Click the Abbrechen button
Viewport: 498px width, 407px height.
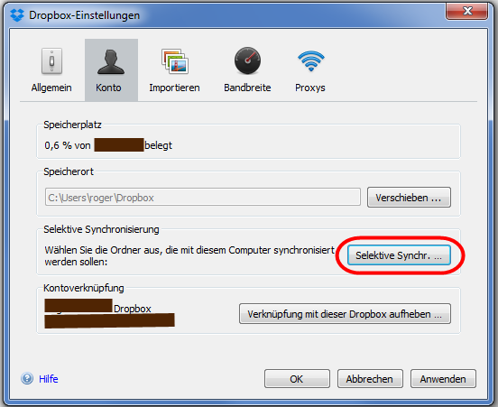coord(370,379)
